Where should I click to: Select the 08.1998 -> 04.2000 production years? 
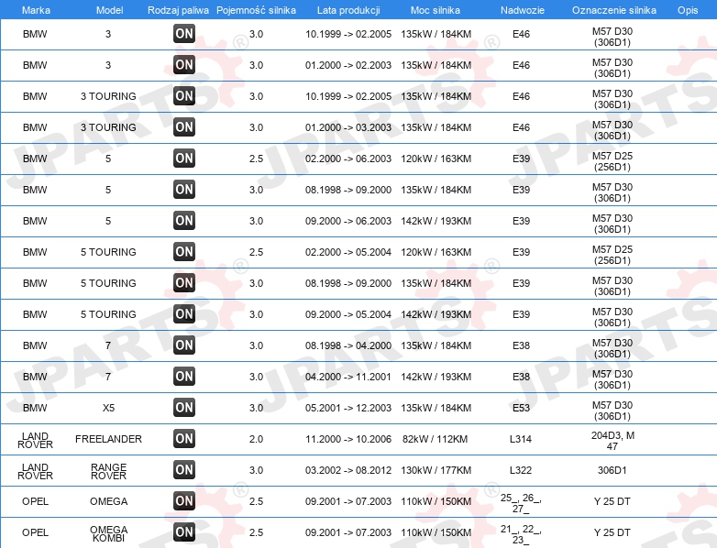click(348, 345)
